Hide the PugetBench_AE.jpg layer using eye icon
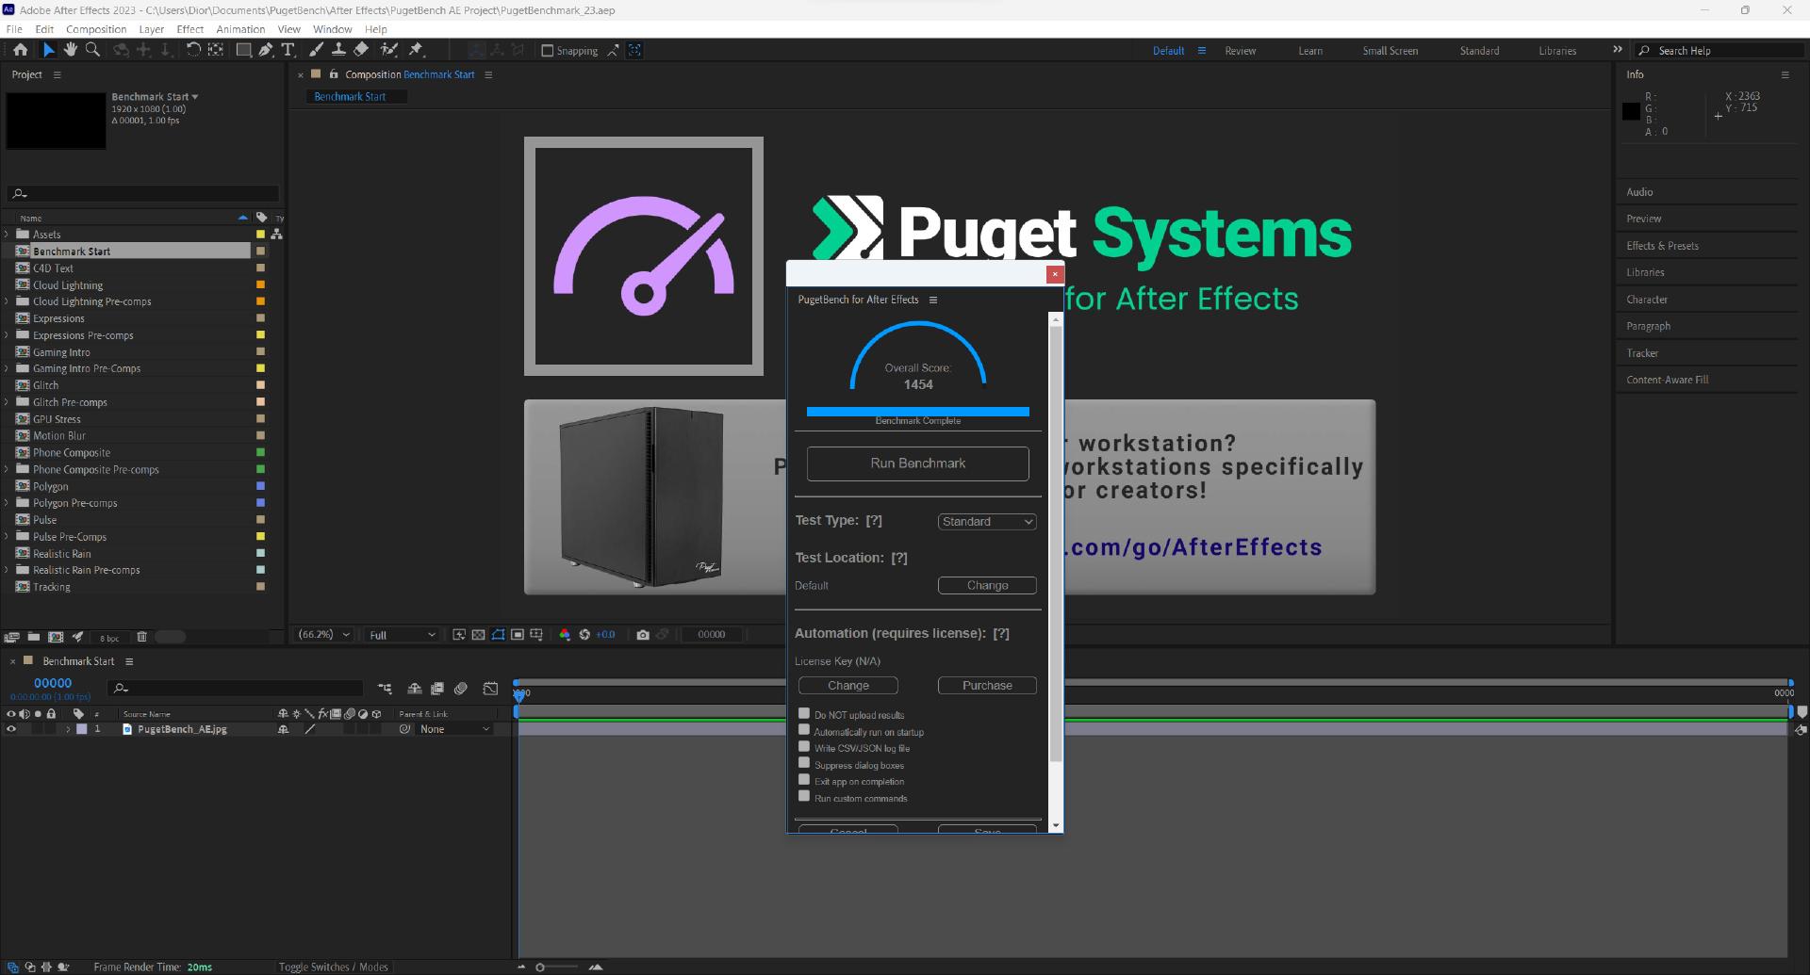1810x975 pixels. point(11,729)
